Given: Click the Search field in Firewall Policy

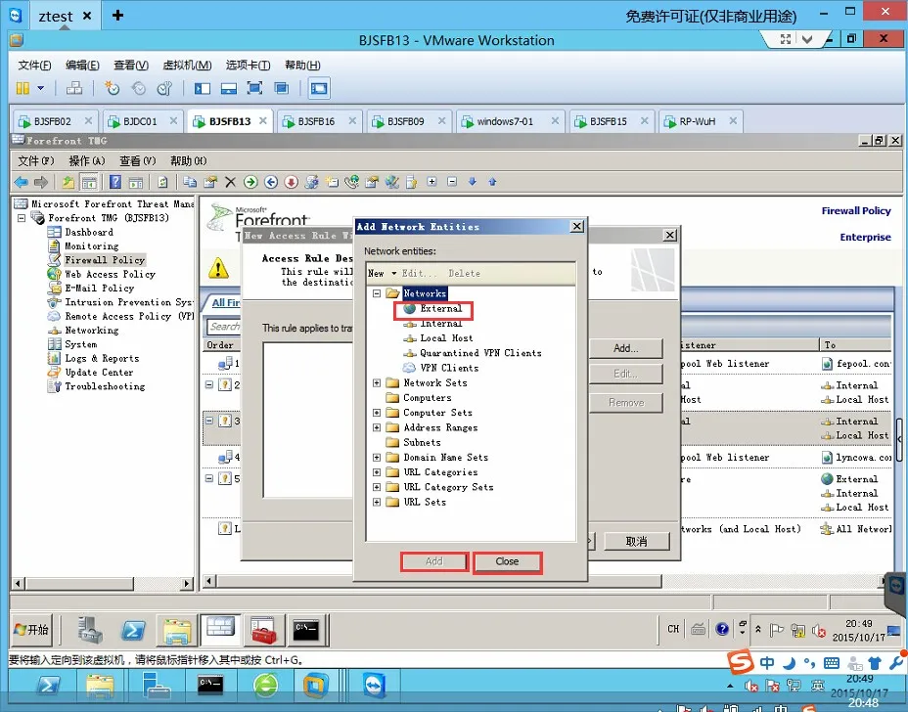Looking at the screenshot, I should (224, 327).
